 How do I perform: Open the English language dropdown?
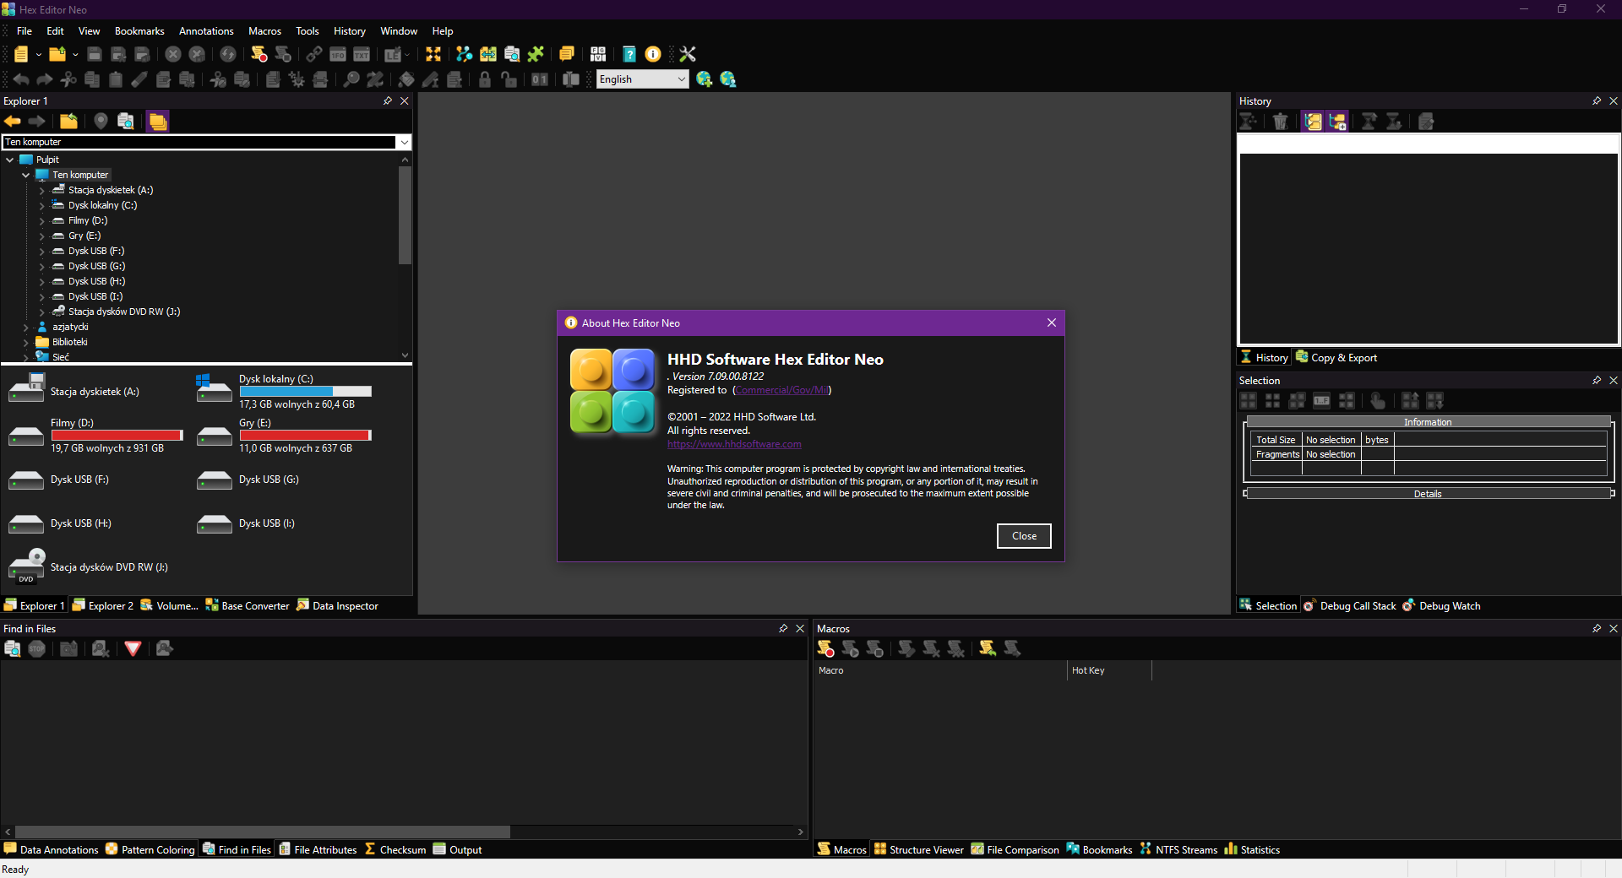pyautogui.click(x=643, y=79)
